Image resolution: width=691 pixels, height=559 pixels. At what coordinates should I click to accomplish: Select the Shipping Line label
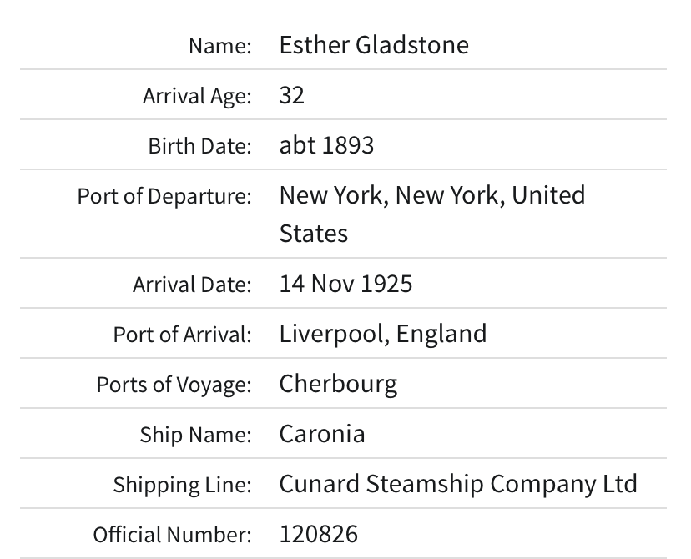point(182,486)
